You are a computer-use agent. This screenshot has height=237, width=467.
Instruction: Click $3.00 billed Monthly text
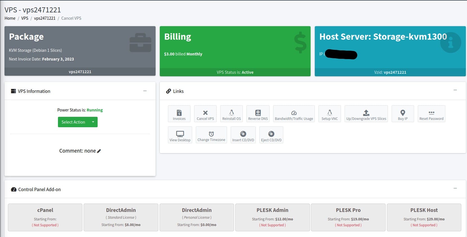pos(183,54)
